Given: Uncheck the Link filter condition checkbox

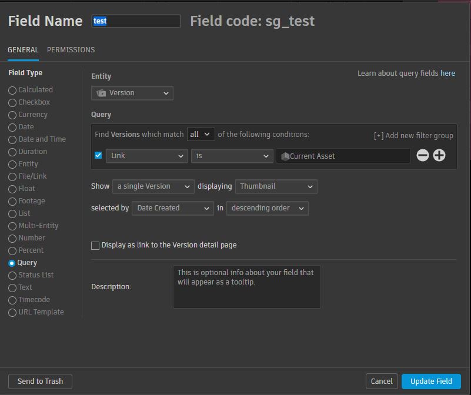Looking at the screenshot, I should pyautogui.click(x=98, y=156).
